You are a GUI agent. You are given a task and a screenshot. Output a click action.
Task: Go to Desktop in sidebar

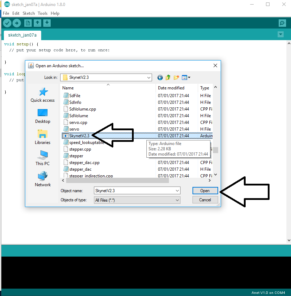tap(43, 116)
